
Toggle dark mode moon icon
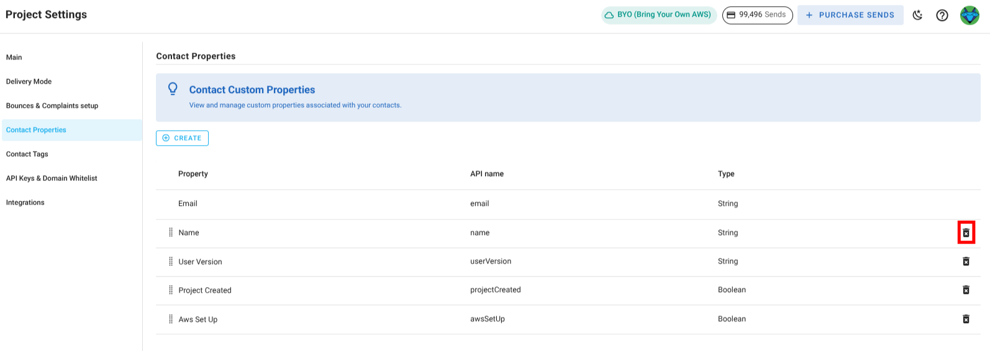pyautogui.click(x=917, y=15)
